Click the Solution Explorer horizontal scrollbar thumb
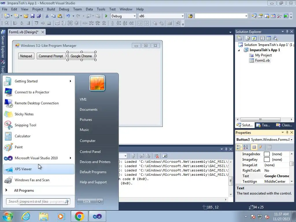Image resolution: width=296 pixels, height=222 pixels. [x=260, y=119]
